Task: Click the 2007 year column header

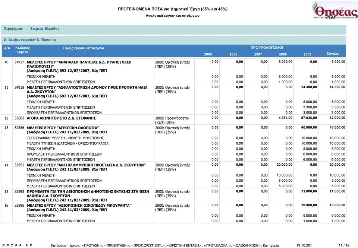Action: [x=258, y=54]
